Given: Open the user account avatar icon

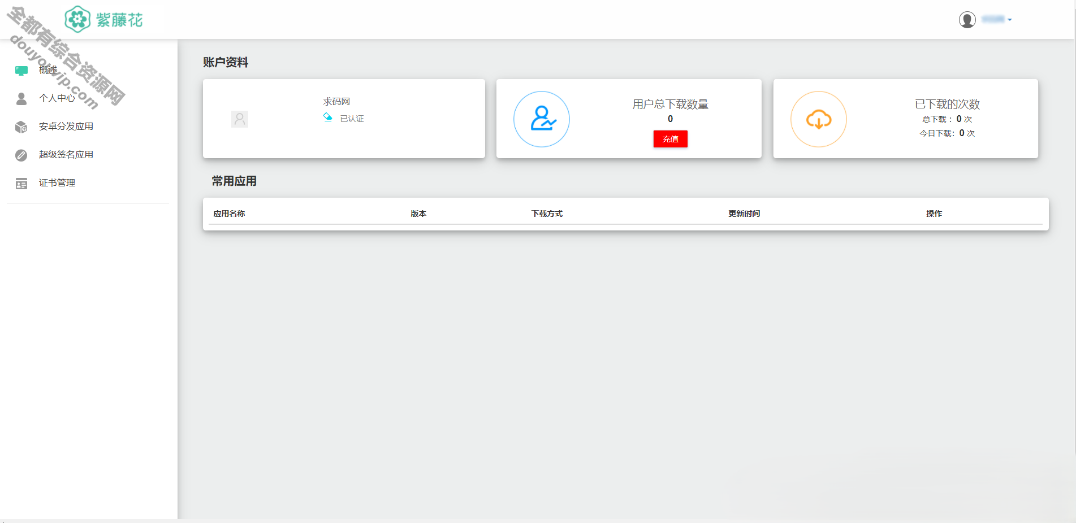Looking at the screenshot, I should coord(967,20).
